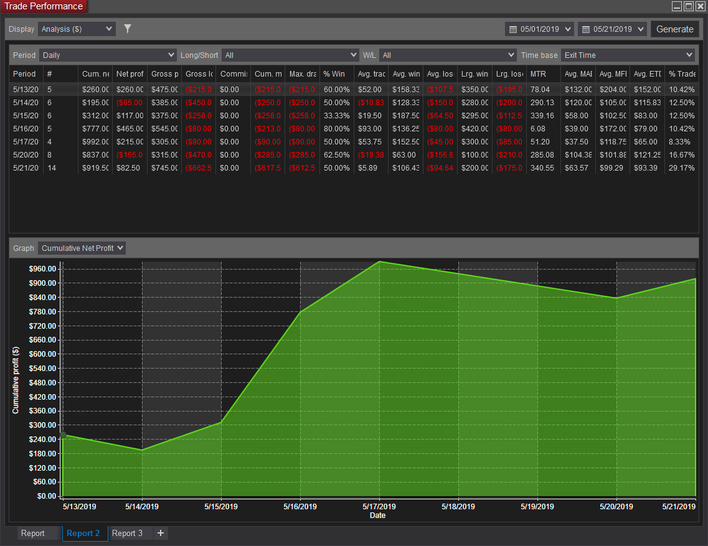Image resolution: width=708 pixels, height=546 pixels.
Task: Open the end date calendar icon
Action: tap(585, 29)
